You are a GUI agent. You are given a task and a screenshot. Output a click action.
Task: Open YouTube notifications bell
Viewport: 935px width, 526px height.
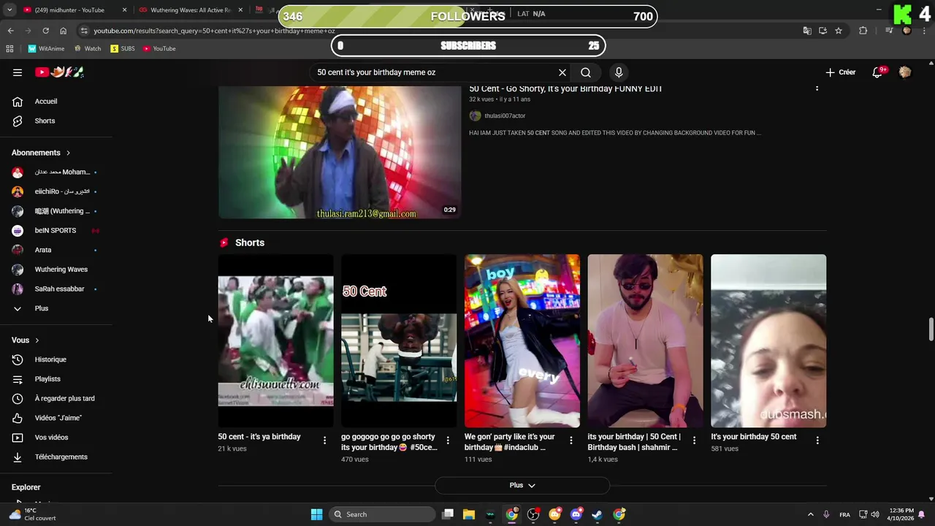point(877,72)
